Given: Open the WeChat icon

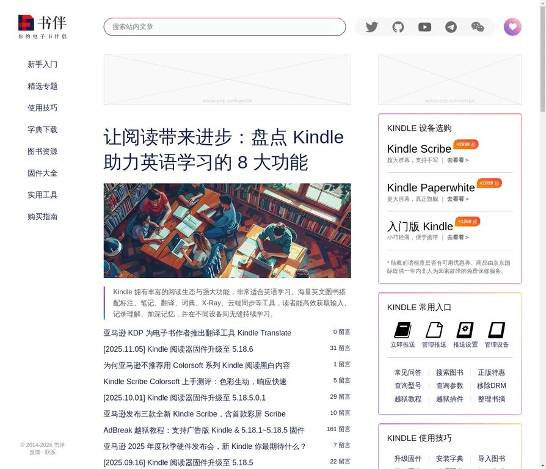Looking at the screenshot, I should point(478,27).
